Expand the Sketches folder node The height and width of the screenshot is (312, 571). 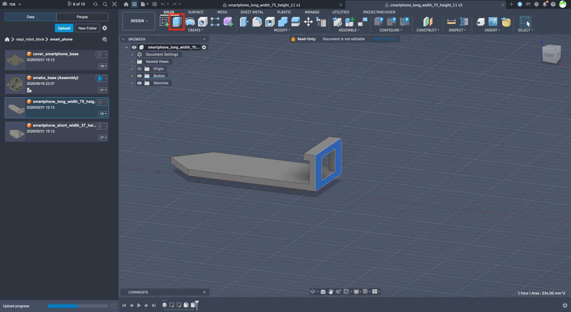pyautogui.click(x=132, y=83)
